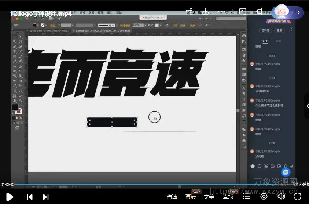Toggle subtitles with 字幕
Viewport: 309px width, 204px height.
coord(209,197)
